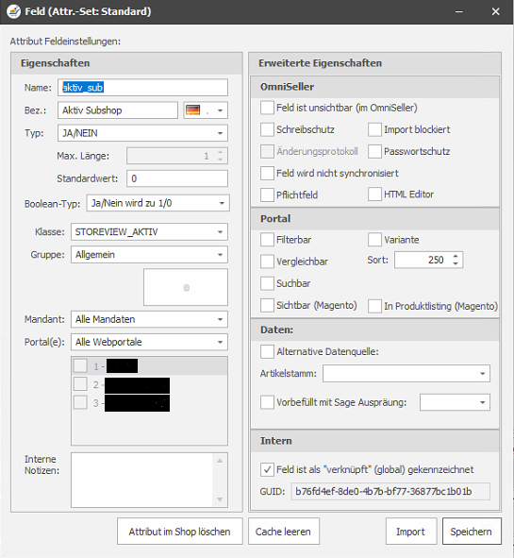This screenshot has height=558, width=514.
Task: Click the German flag language selector
Action: click(206, 110)
